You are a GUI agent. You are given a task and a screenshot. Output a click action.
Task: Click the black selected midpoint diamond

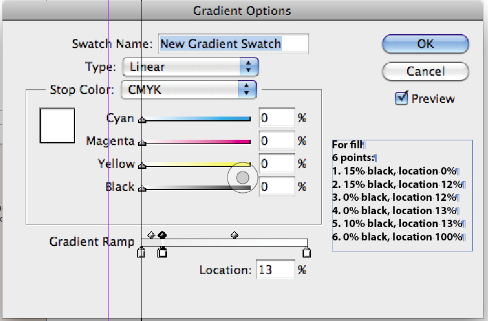162,235
